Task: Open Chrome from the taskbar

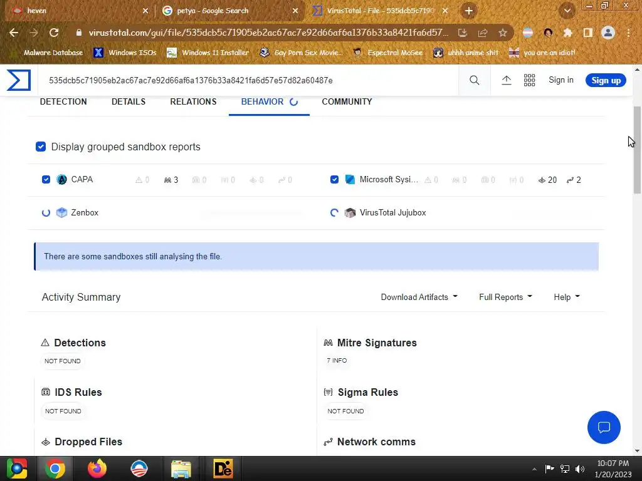Action: pos(55,468)
